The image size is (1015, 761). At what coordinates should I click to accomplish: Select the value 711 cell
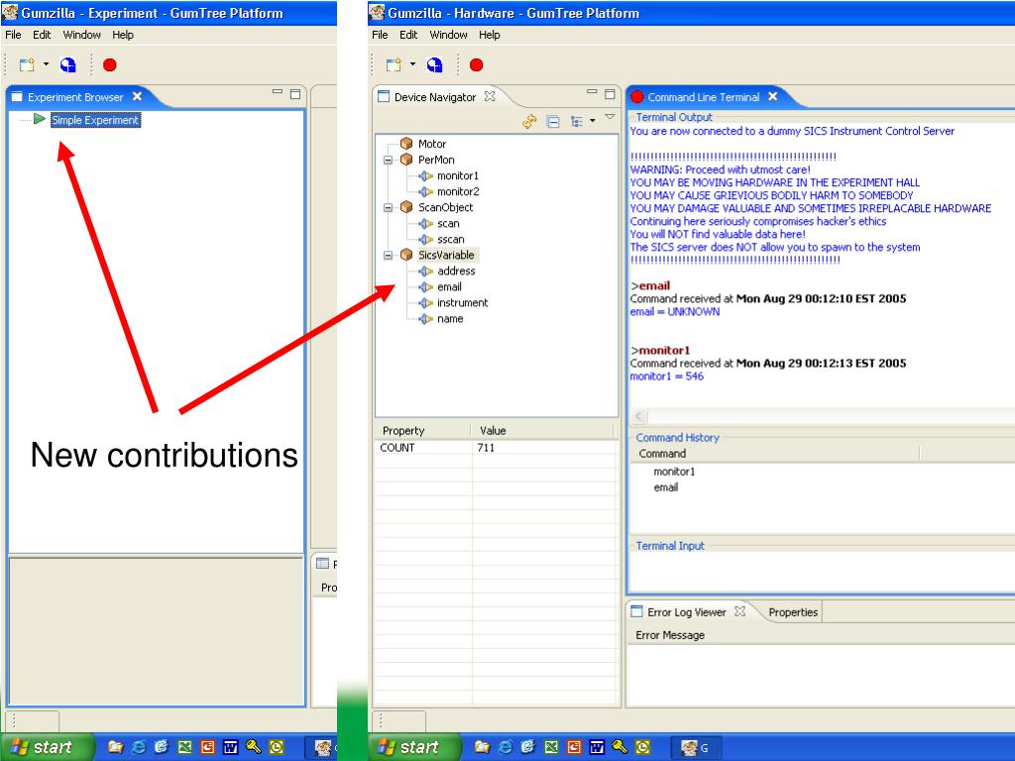tap(545, 448)
